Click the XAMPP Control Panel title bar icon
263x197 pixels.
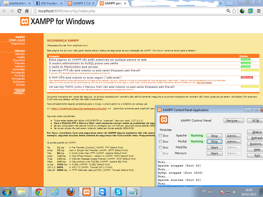pyautogui.click(x=159, y=110)
